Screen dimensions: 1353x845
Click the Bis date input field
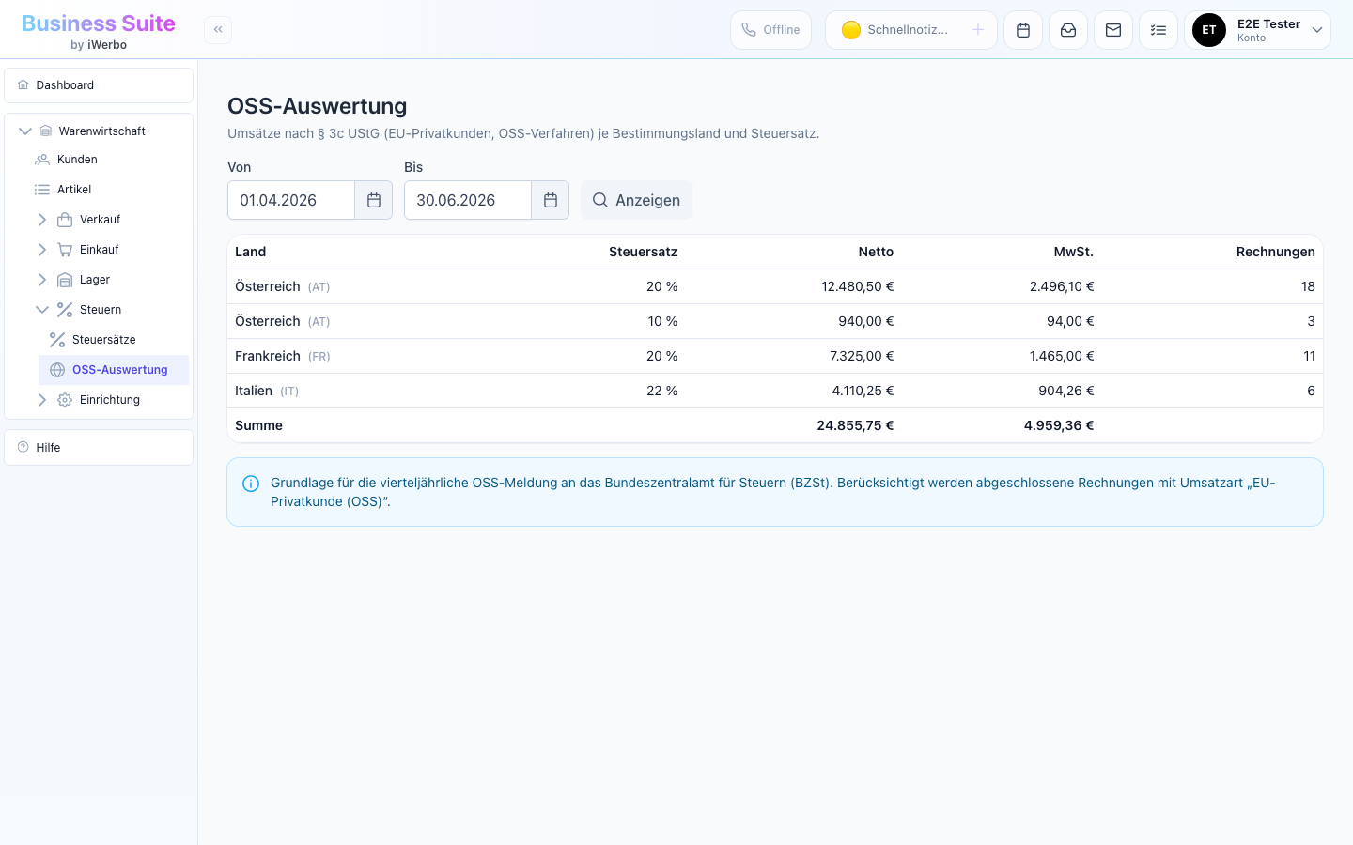(x=468, y=200)
